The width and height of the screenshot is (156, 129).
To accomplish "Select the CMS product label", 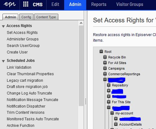I will [38, 4].
